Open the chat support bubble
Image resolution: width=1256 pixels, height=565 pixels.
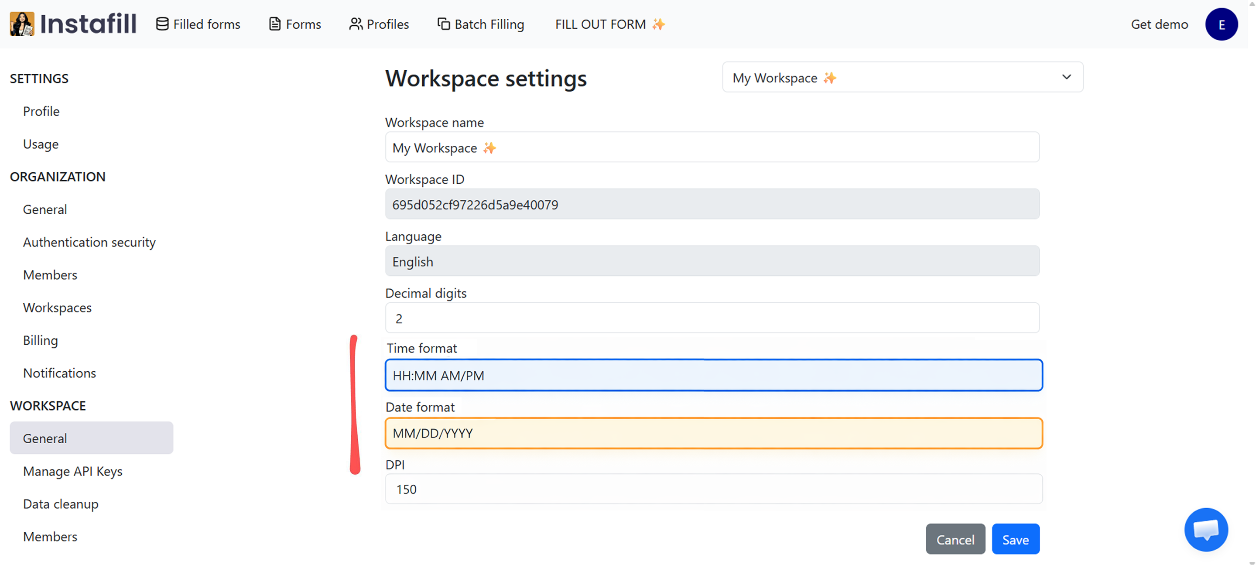[1206, 529]
